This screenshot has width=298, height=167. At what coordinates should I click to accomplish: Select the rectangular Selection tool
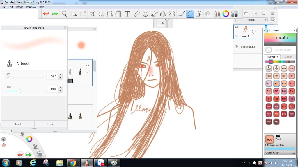click(x=74, y=14)
